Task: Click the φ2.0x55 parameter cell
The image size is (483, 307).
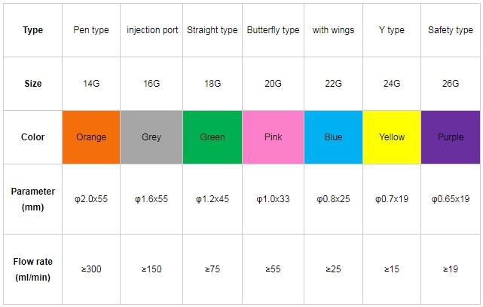Action: [91, 199]
